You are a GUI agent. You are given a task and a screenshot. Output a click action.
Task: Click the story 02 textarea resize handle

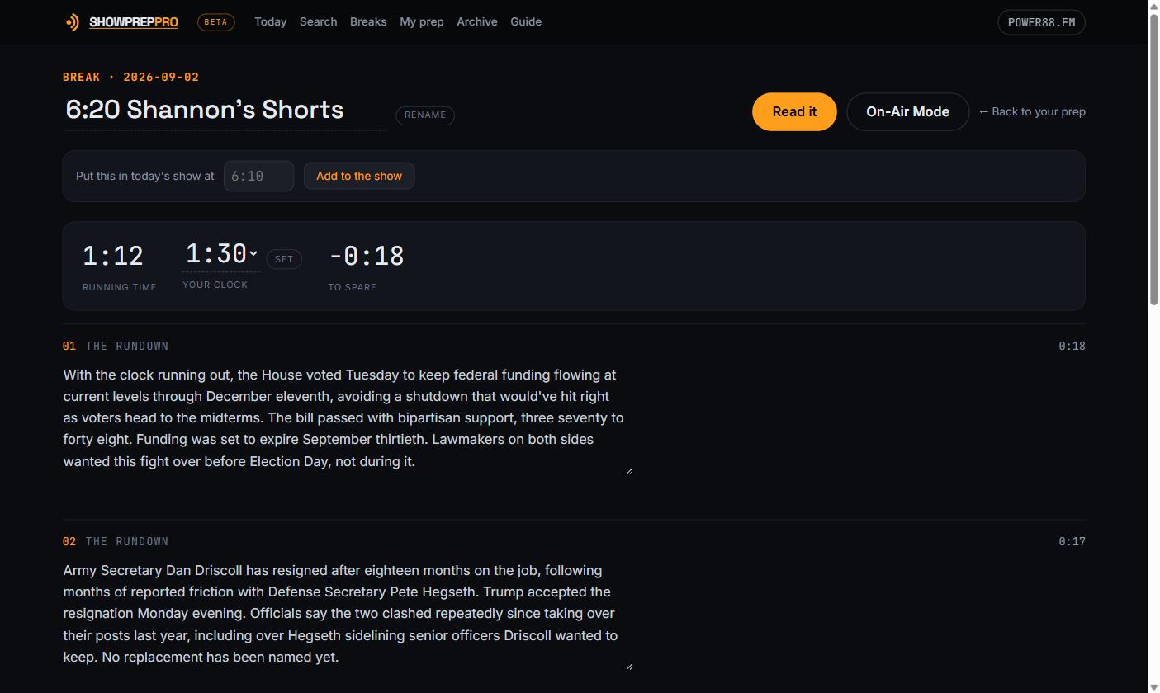tap(628, 667)
